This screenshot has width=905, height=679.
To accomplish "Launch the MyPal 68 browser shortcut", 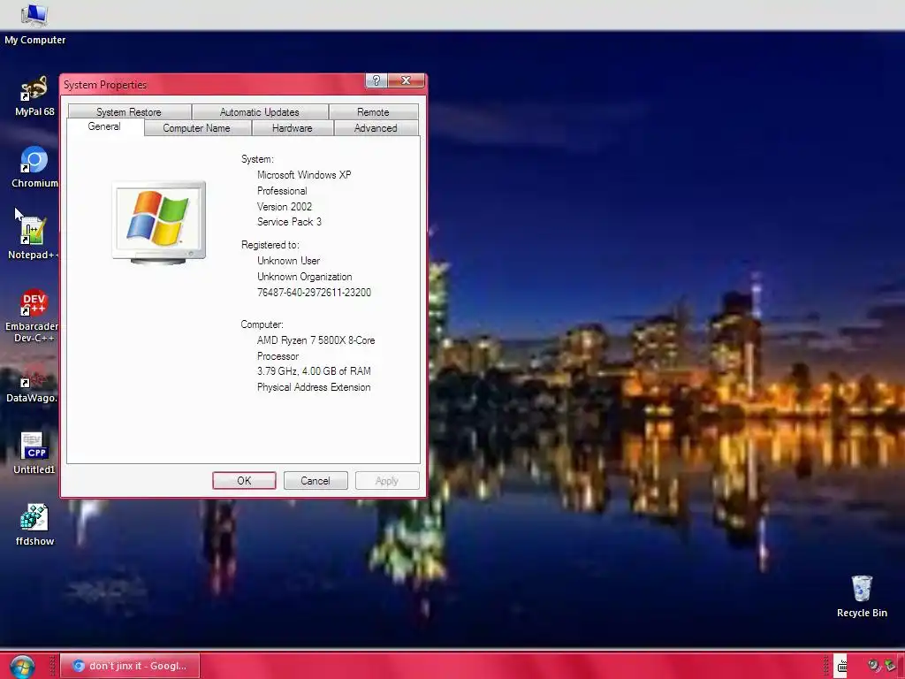I will tap(34, 95).
